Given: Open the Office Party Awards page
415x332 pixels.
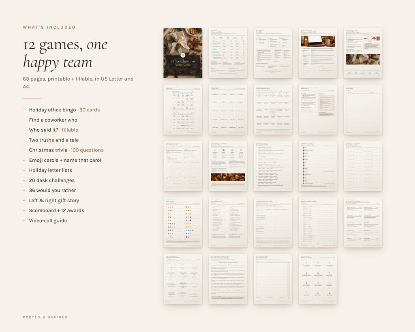Looking at the screenshot, I should [x=318, y=279].
